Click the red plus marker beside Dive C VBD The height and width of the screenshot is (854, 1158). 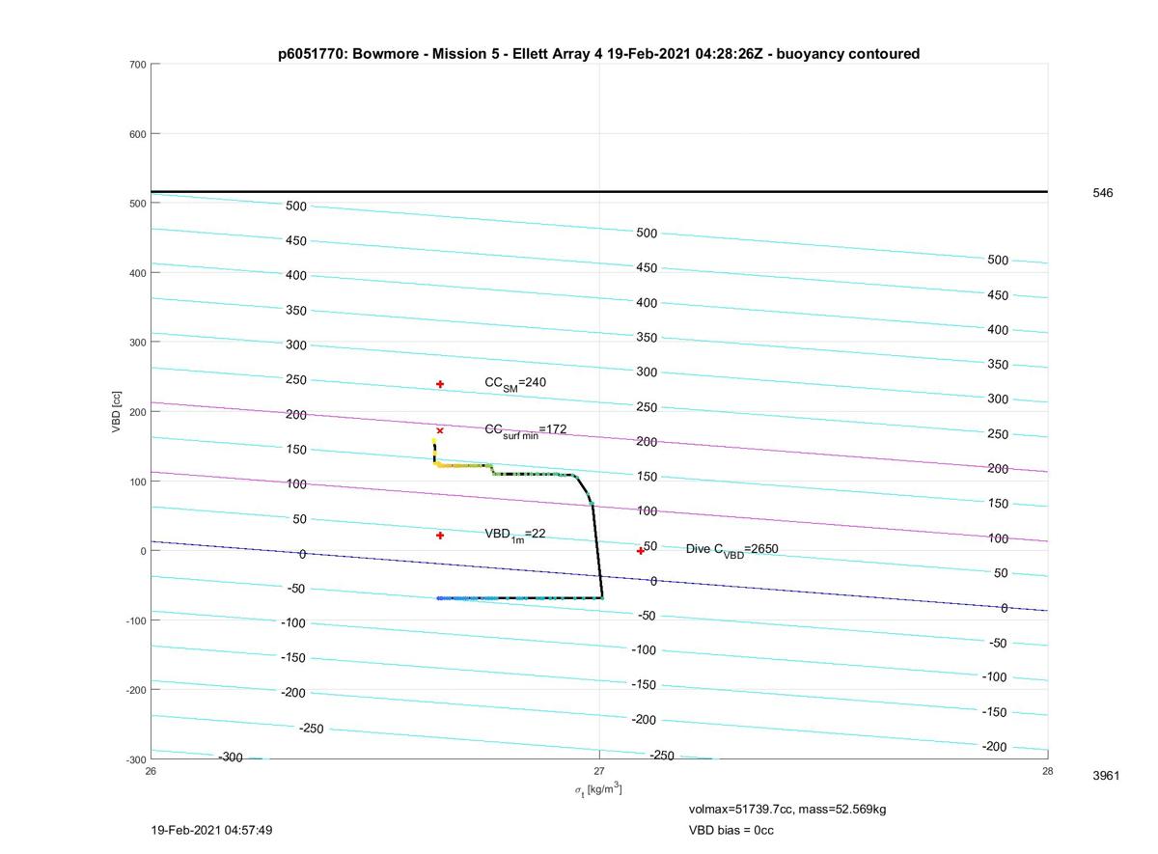pyautogui.click(x=640, y=551)
